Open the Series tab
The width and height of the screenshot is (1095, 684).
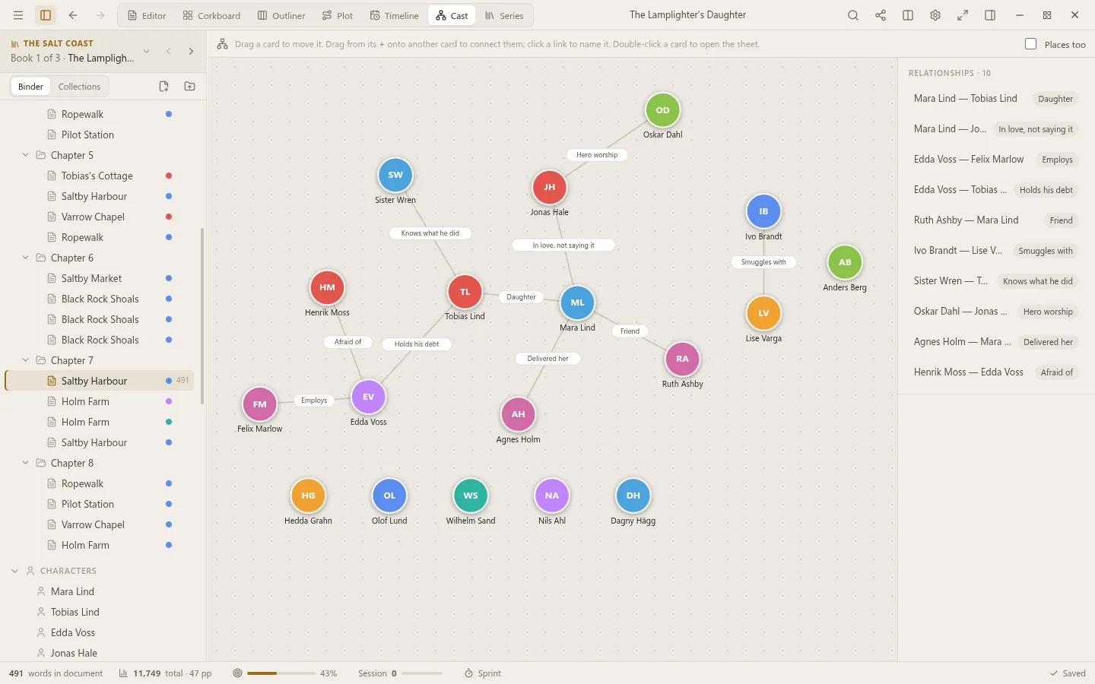click(504, 15)
